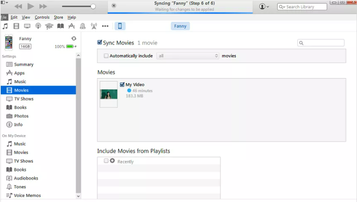The width and height of the screenshot is (357, 202).
Task: Open the 'all' movies dropdown
Action: (x=188, y=56)
